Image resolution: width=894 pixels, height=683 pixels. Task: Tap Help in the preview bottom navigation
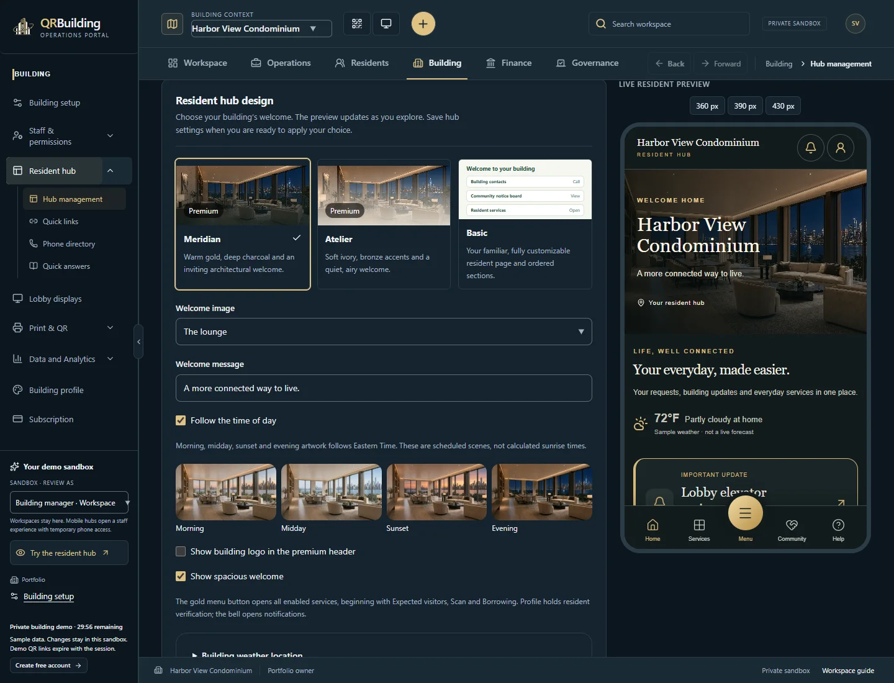tap(838, 530)
